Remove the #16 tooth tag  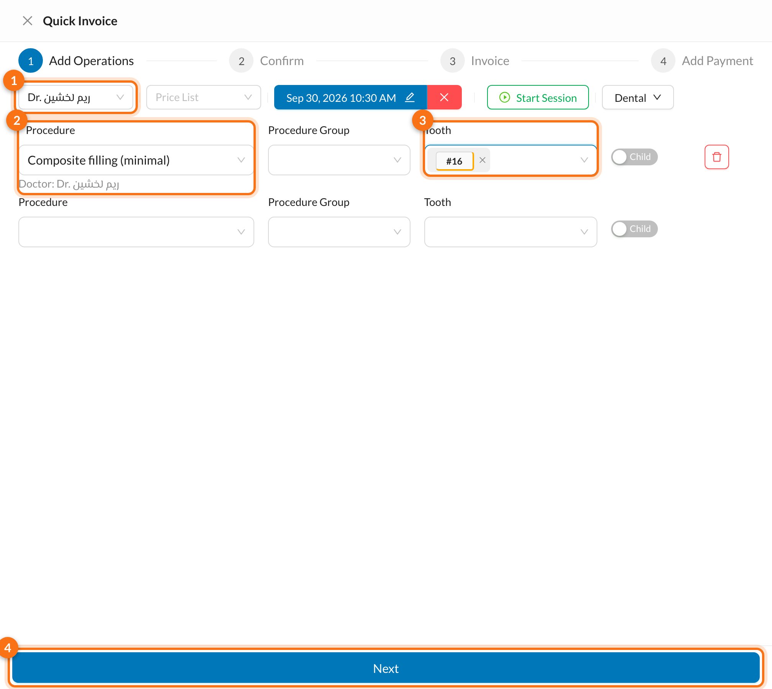pyautogui.click(x=483, y=160)
